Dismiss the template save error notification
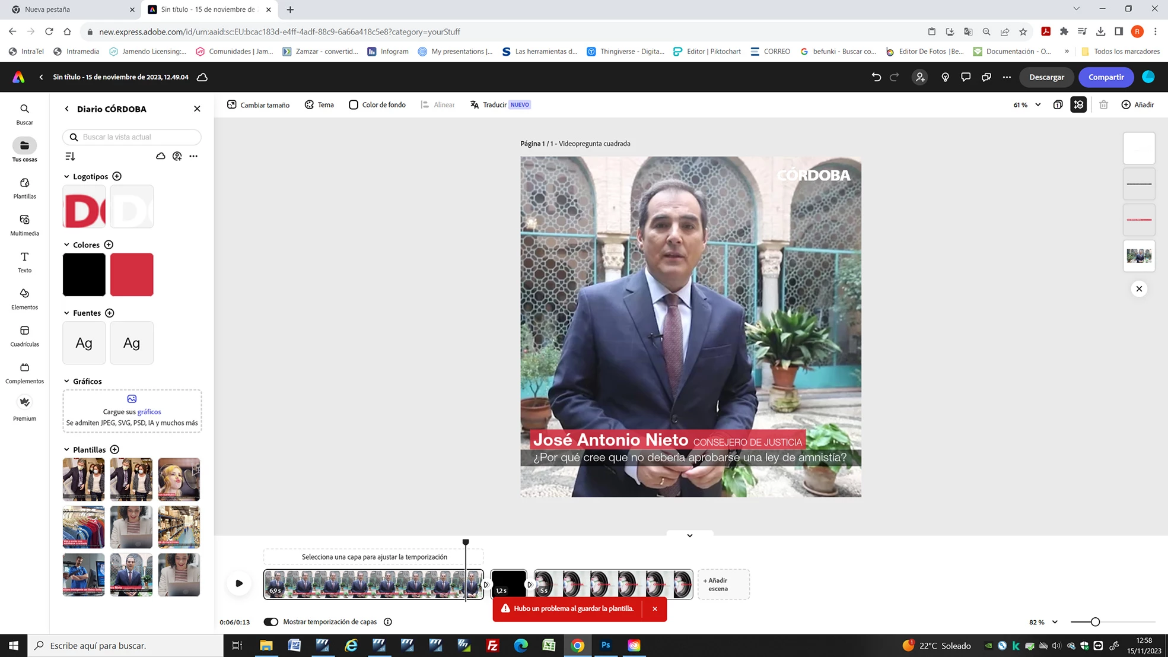Screen dimensions: 1168x657 tap(654, 608)
